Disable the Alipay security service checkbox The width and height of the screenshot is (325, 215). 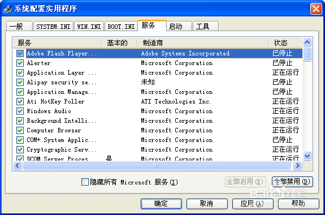20,83
